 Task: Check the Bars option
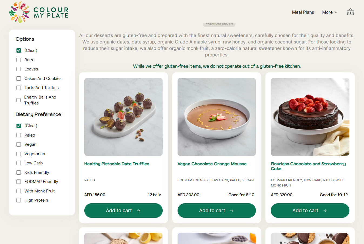click(x=19, y=60)
